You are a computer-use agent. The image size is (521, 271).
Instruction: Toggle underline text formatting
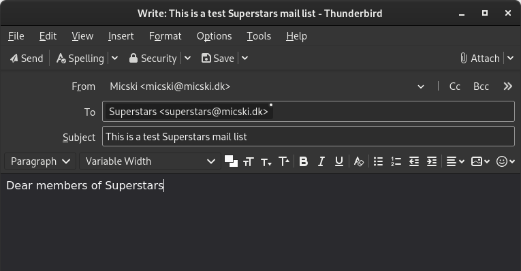[339, 161]
